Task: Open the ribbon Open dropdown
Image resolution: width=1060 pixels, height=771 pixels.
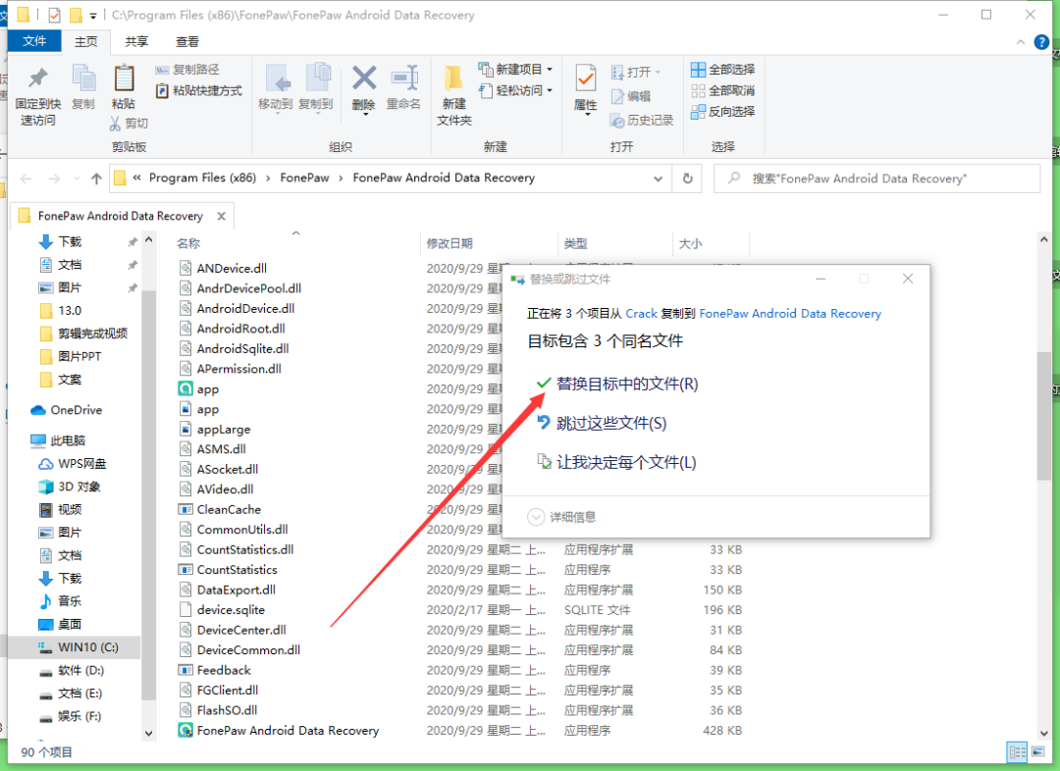Action: [x=635, y=72]
